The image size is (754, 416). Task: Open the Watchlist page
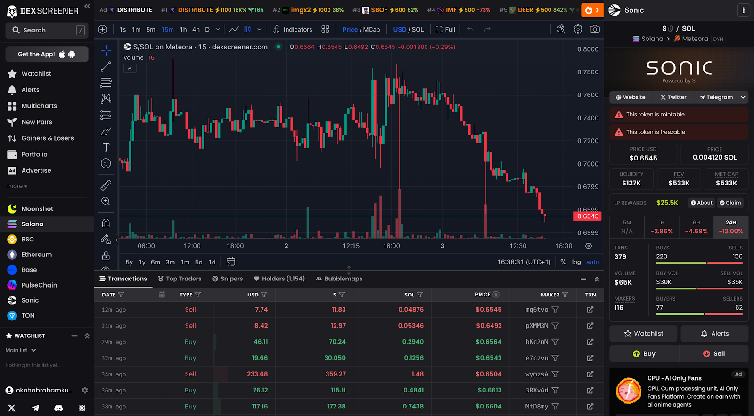tap(36, 73)
